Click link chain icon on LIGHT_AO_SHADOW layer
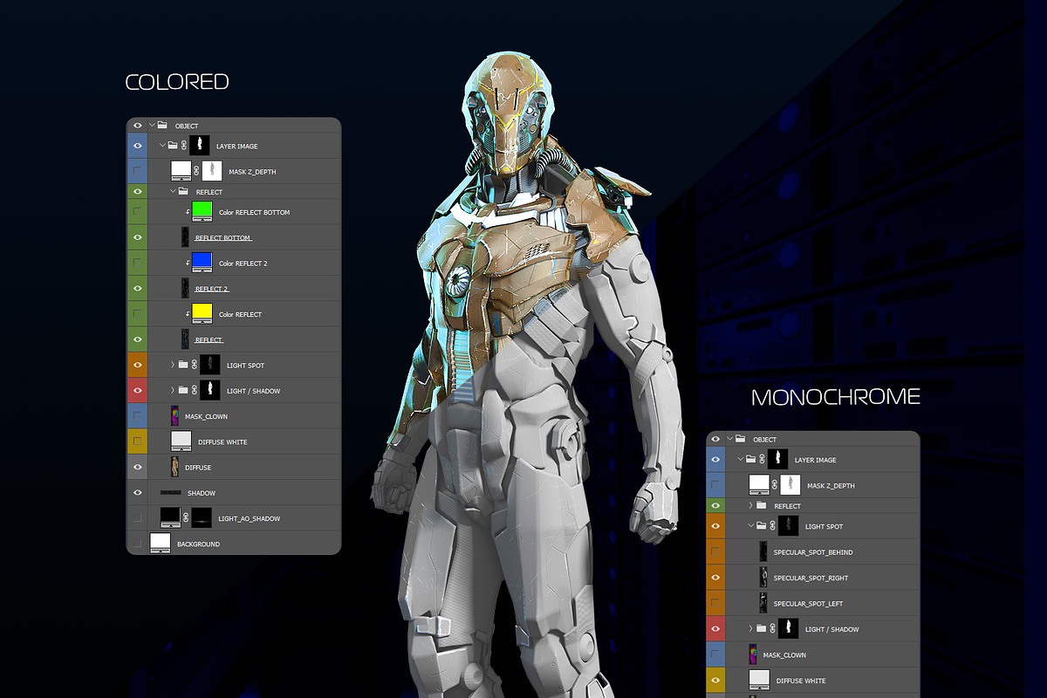This screenshot has height=698, width=1047. pyautogui.click(x=185, y=518)
